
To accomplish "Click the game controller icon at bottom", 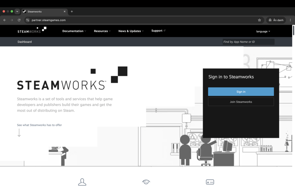I will coord(210,182).
